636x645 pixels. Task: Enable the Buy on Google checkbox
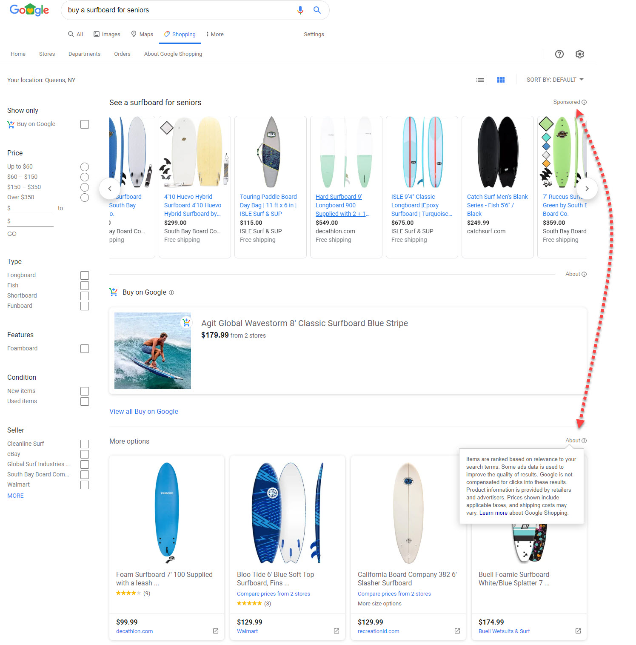(x=85, y=124)
